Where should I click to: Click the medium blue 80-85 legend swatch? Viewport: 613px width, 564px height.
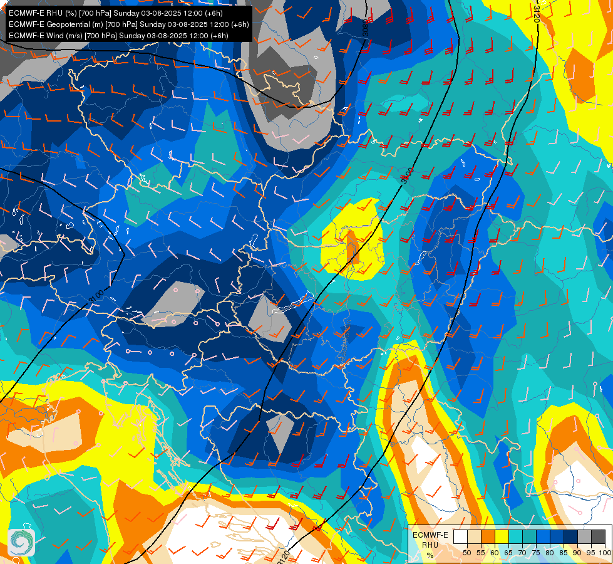(557, 536)
